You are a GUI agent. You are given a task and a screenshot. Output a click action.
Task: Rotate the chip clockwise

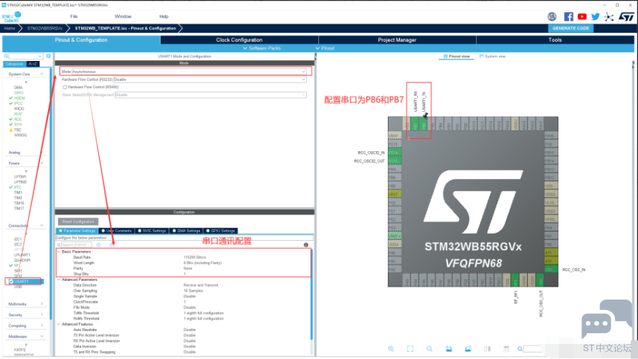[449, 349]
